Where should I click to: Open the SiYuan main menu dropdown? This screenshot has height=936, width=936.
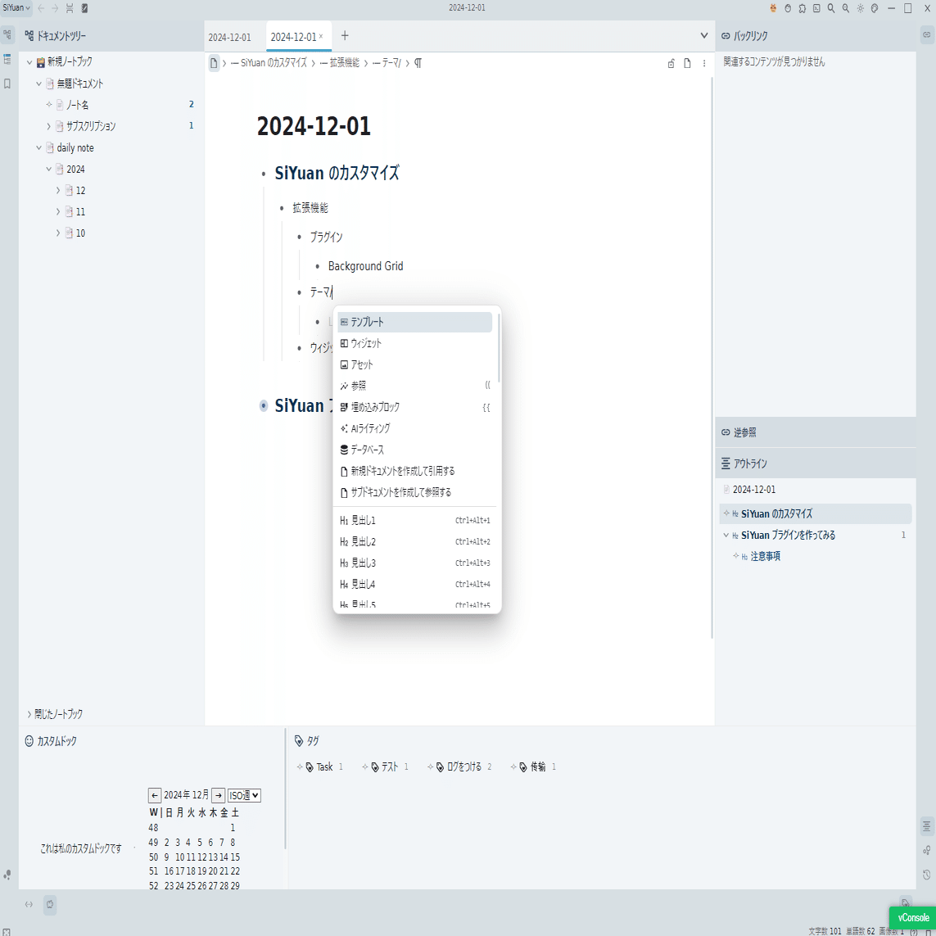coord(16,8)
